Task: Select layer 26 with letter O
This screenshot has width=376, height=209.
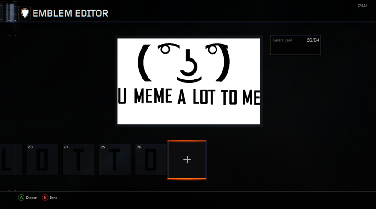Action: pyautogui.click(x=151, y=159)
